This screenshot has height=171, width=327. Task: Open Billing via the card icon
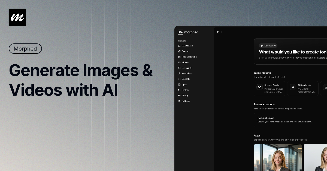[180, 95]
